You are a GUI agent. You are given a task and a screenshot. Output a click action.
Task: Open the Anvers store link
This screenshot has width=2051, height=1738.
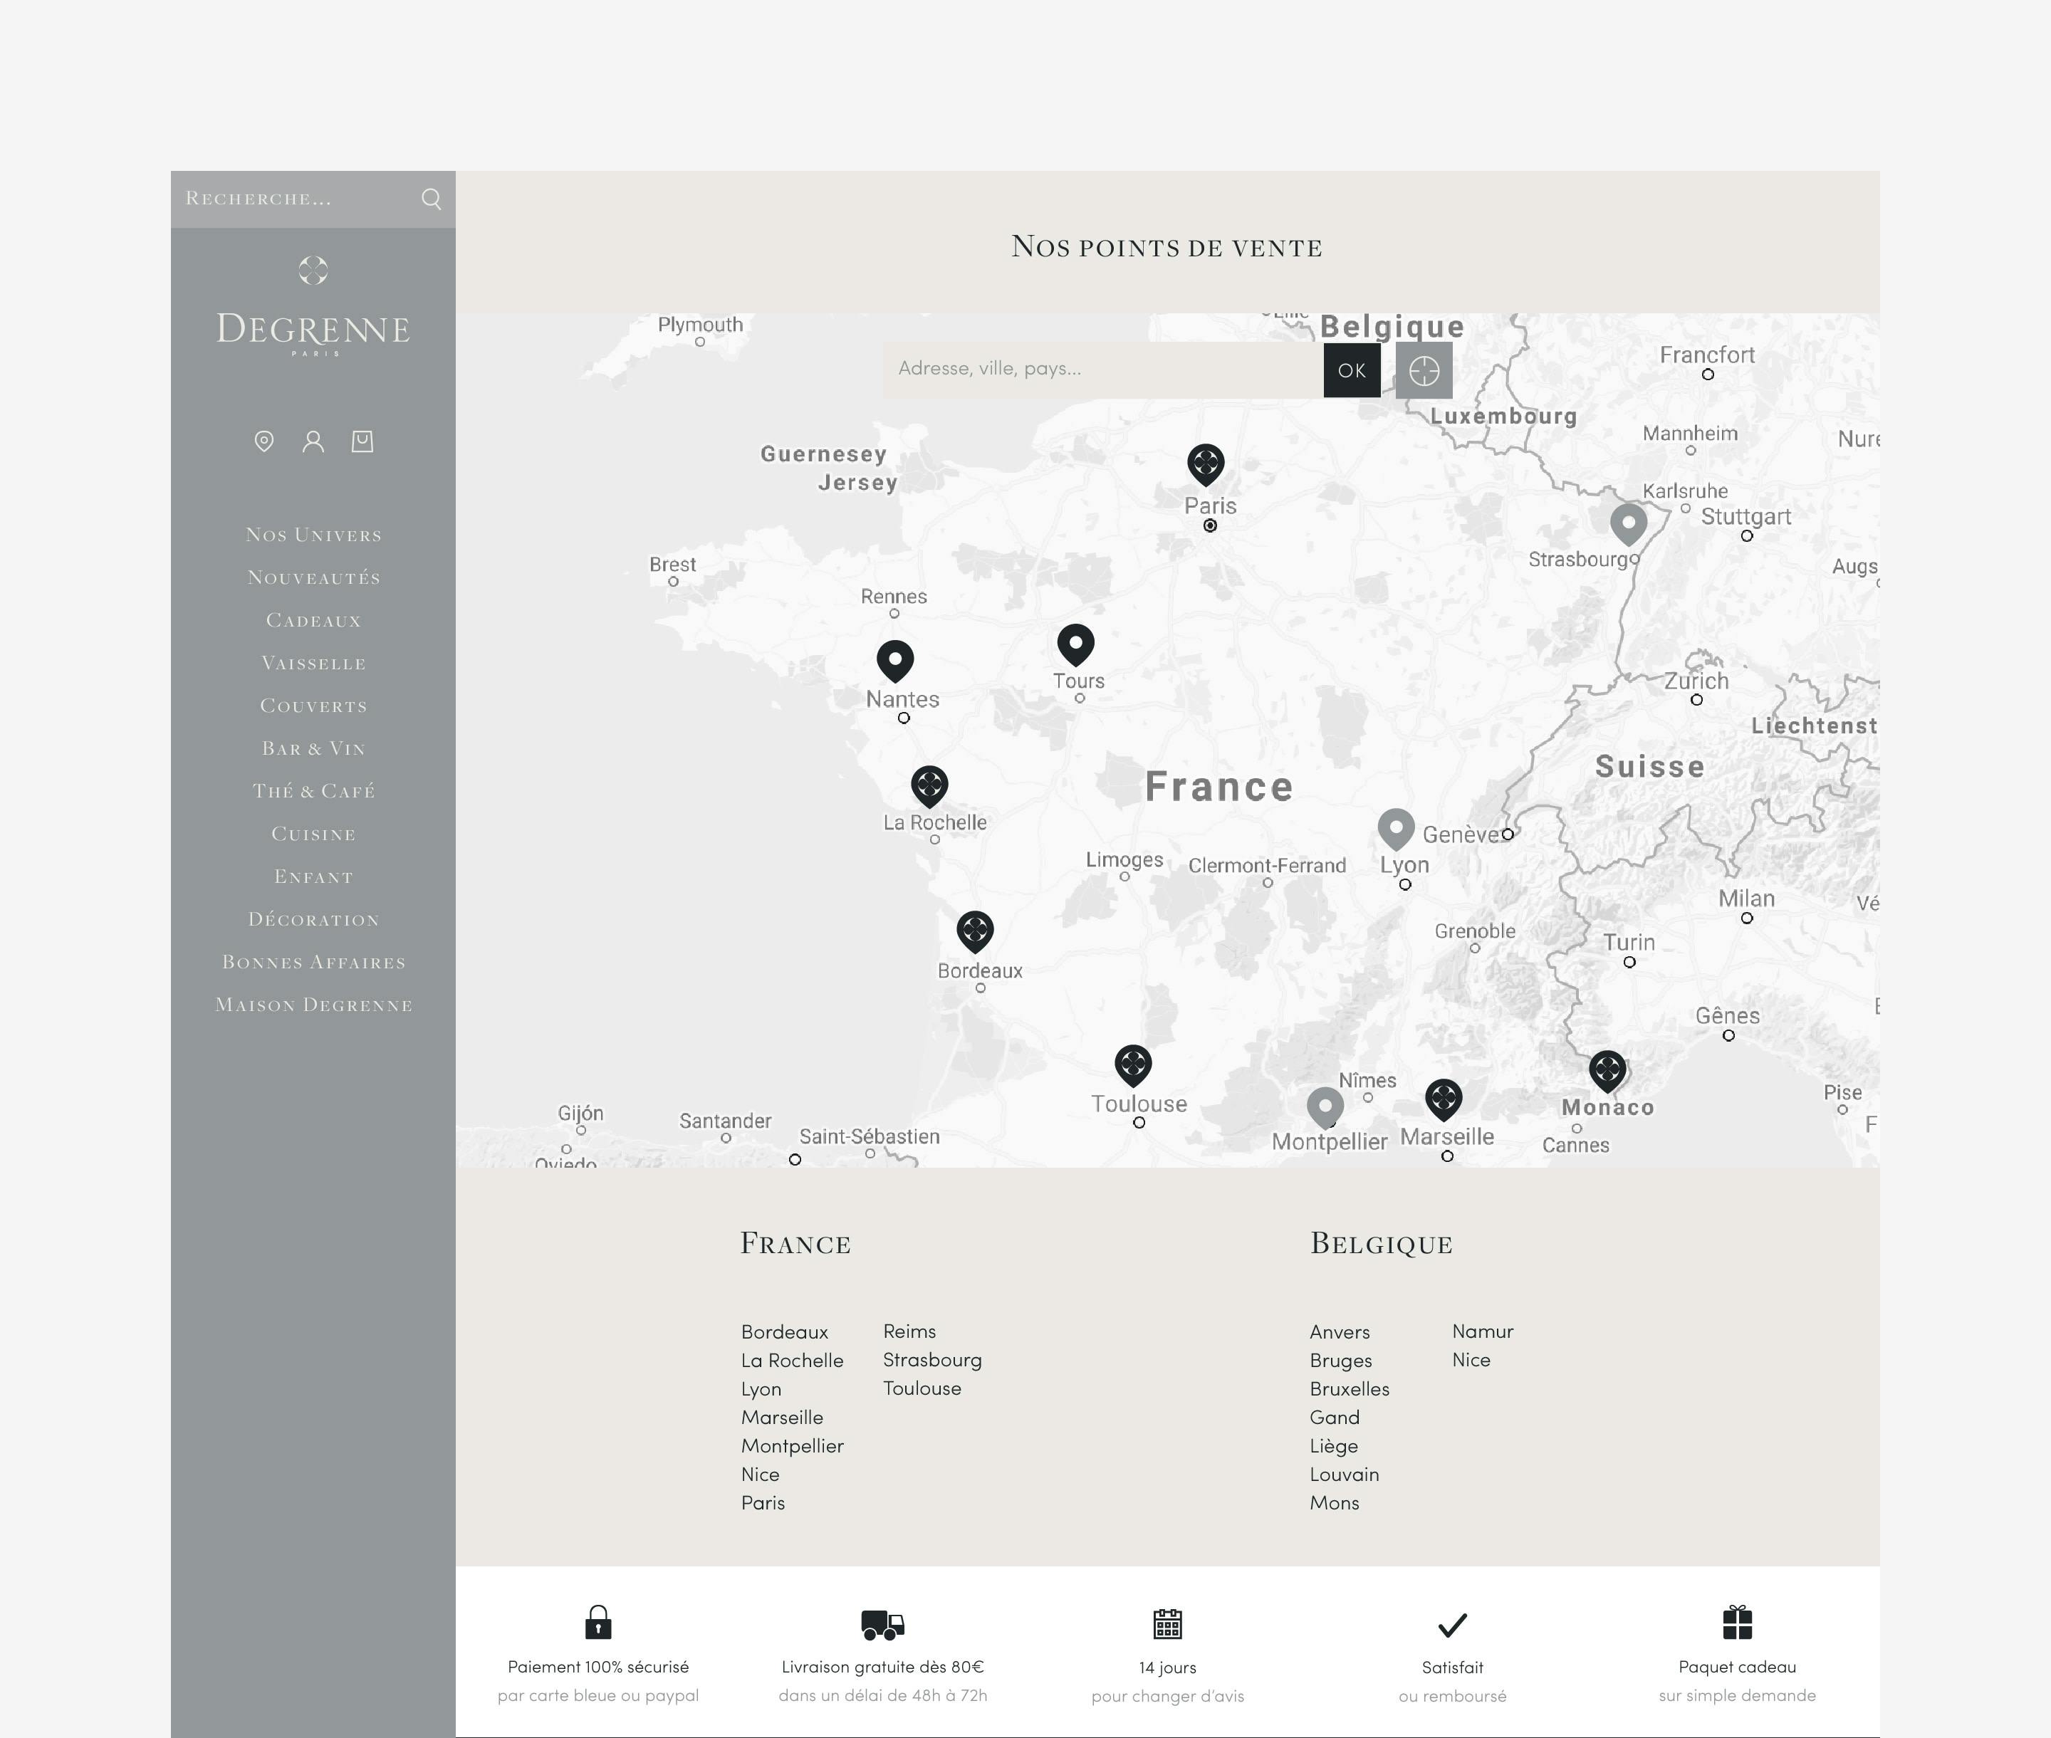click(x=1340, y=1332)
